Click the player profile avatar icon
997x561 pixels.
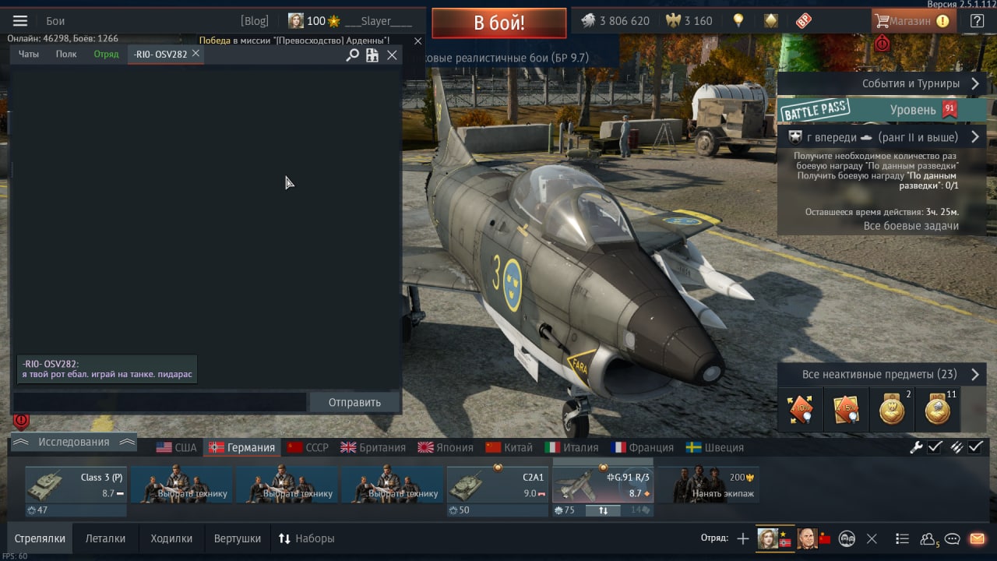coord(296,21)
